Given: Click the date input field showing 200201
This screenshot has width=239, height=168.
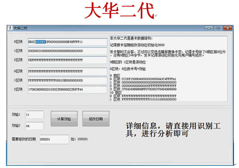Looking at the screenshot, I should (x=54, y=139).
